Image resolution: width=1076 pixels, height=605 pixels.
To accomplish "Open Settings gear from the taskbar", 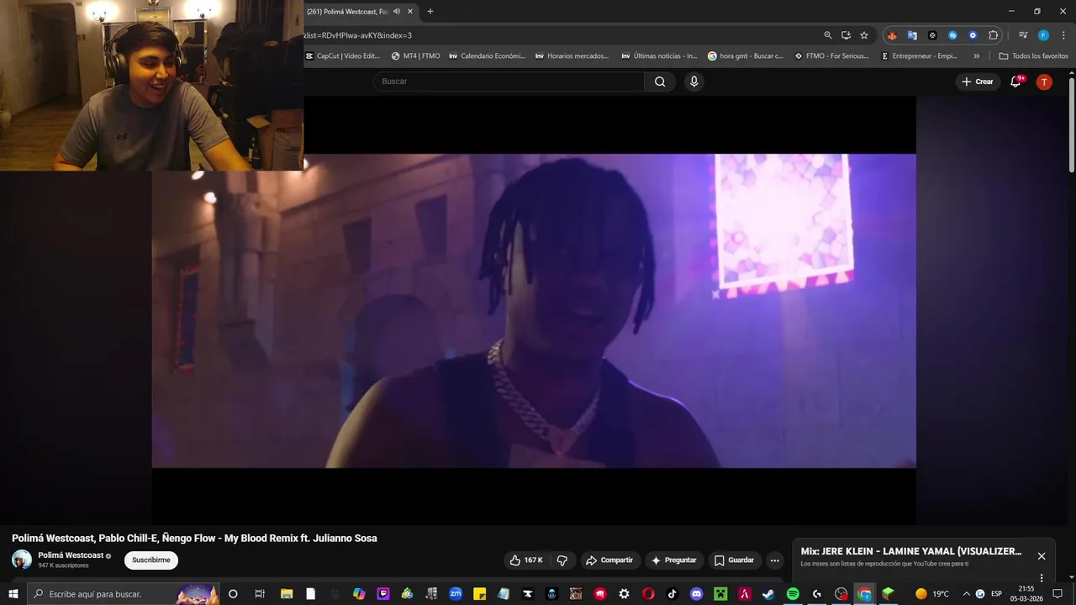I will click(624, 594).
